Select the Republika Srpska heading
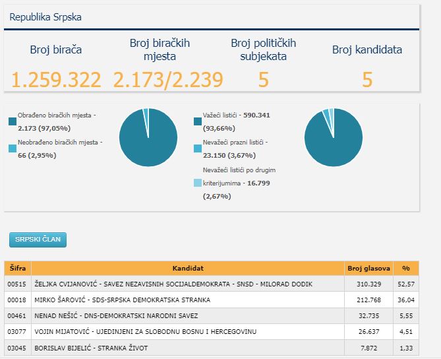 point(45,17)
